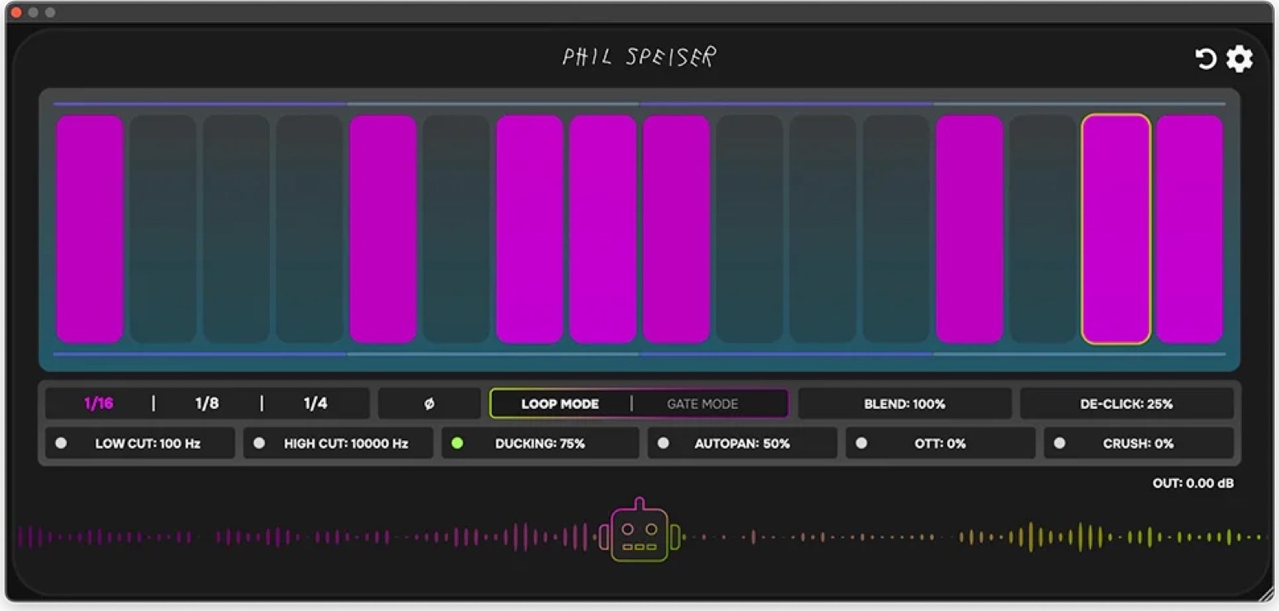Click the OUT: 0.00 dB readout
This screenshot has width=1279, height=611.
[x=1193, y=483]
